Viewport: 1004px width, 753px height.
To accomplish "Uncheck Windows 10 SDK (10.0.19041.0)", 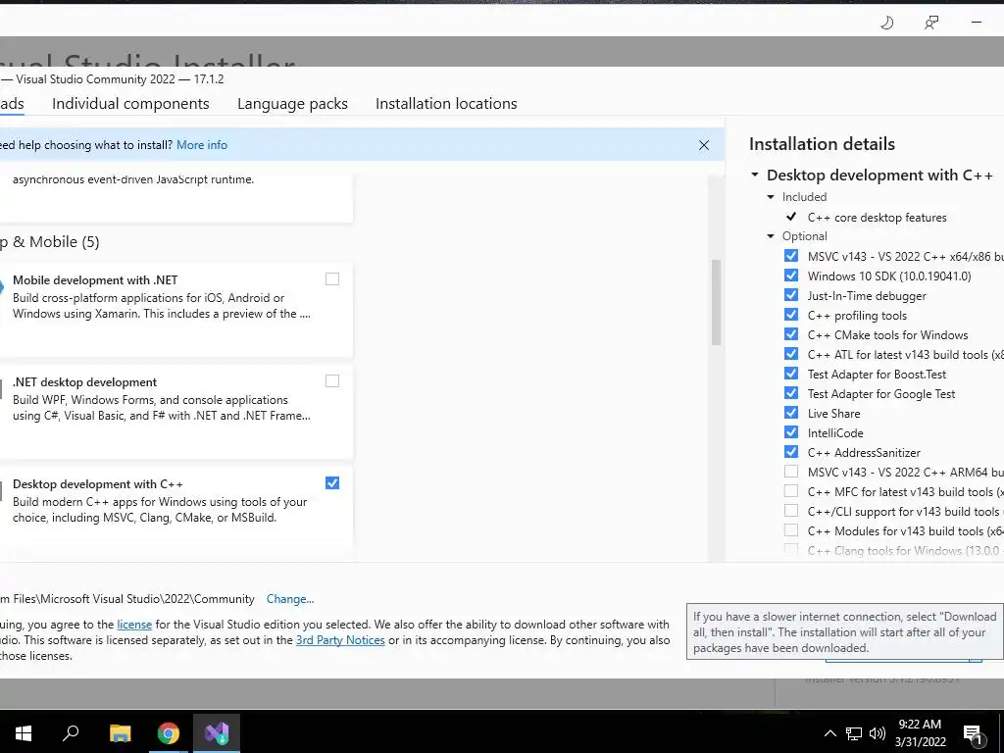I will click(x=791, y=276).
